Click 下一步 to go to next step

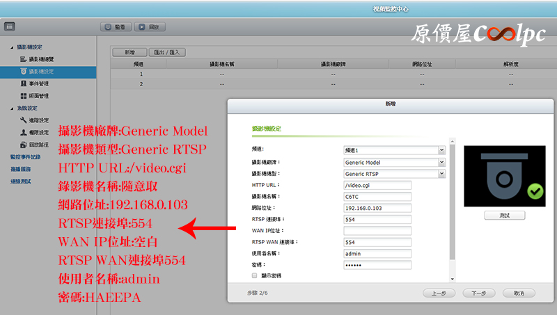(478, 293)
